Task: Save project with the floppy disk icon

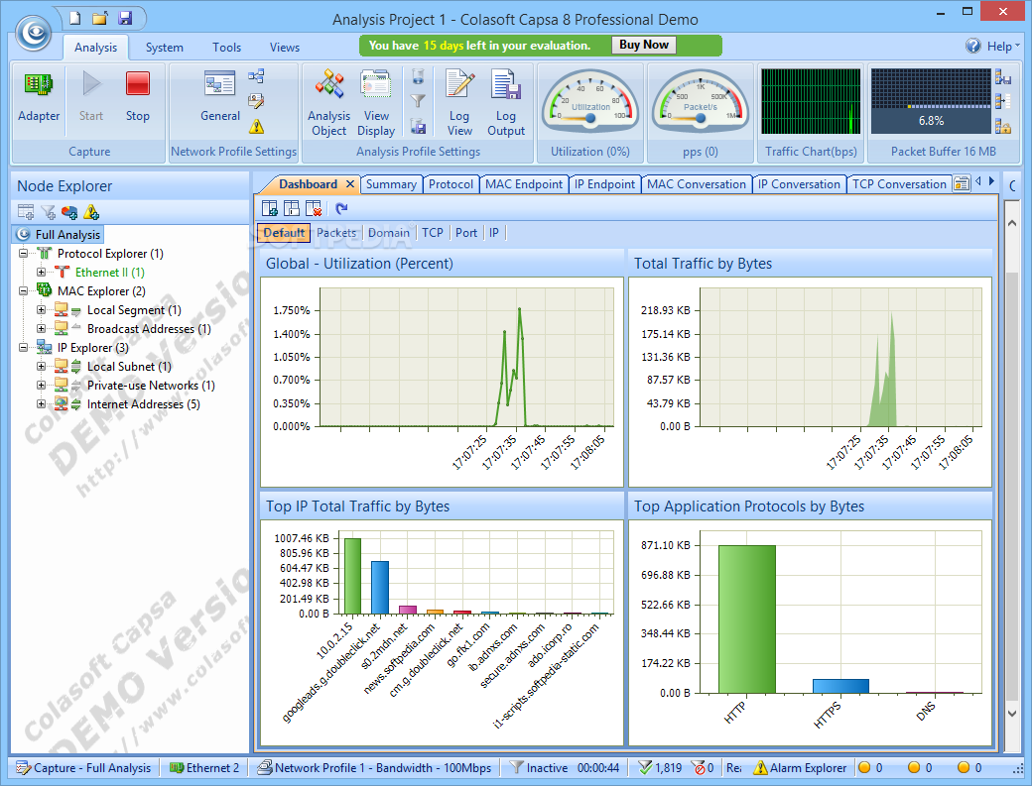Action: (x=124, y=18)
